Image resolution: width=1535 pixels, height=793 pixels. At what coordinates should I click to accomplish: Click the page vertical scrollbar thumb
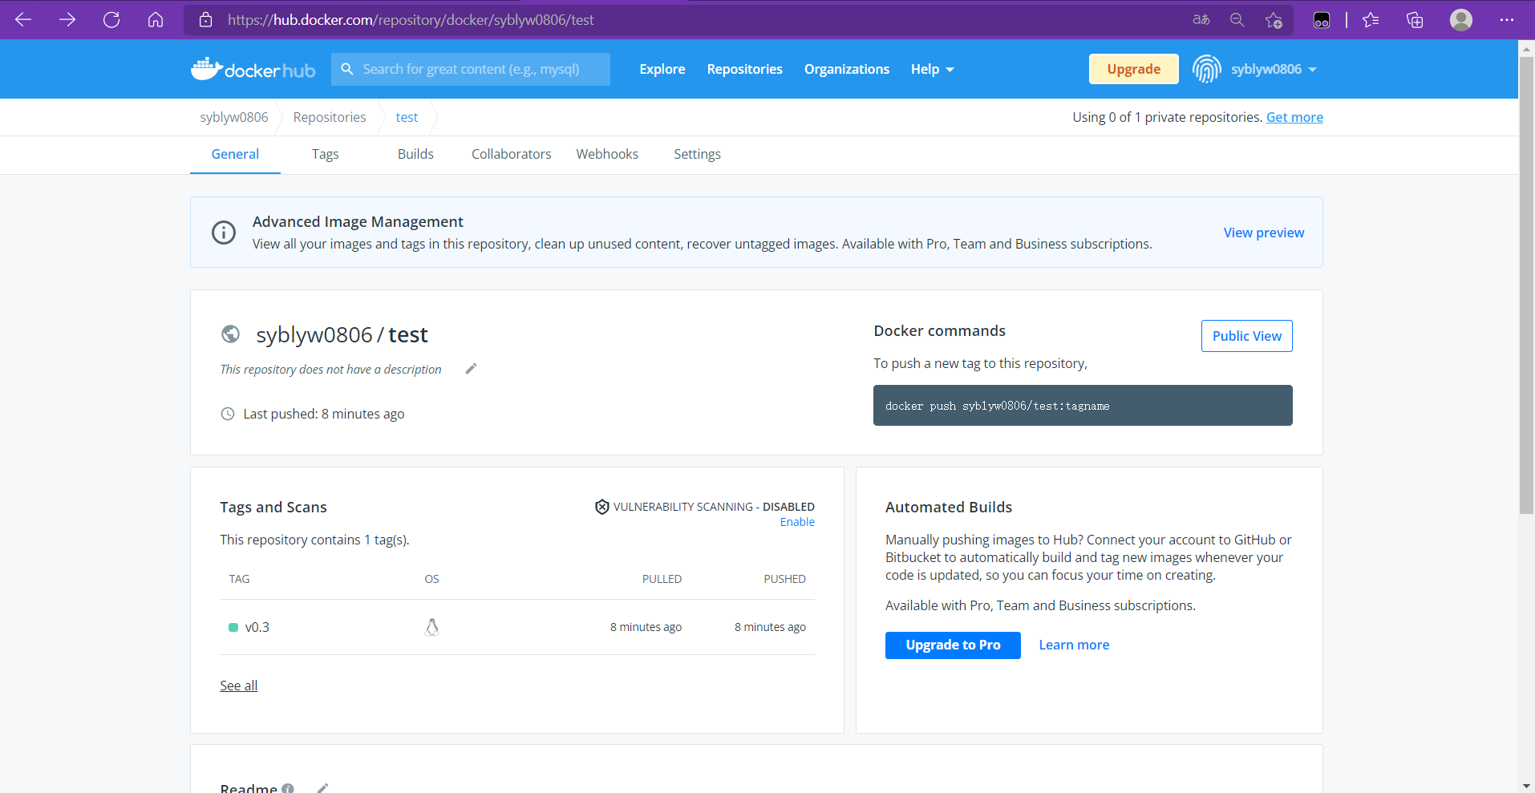1527,285
